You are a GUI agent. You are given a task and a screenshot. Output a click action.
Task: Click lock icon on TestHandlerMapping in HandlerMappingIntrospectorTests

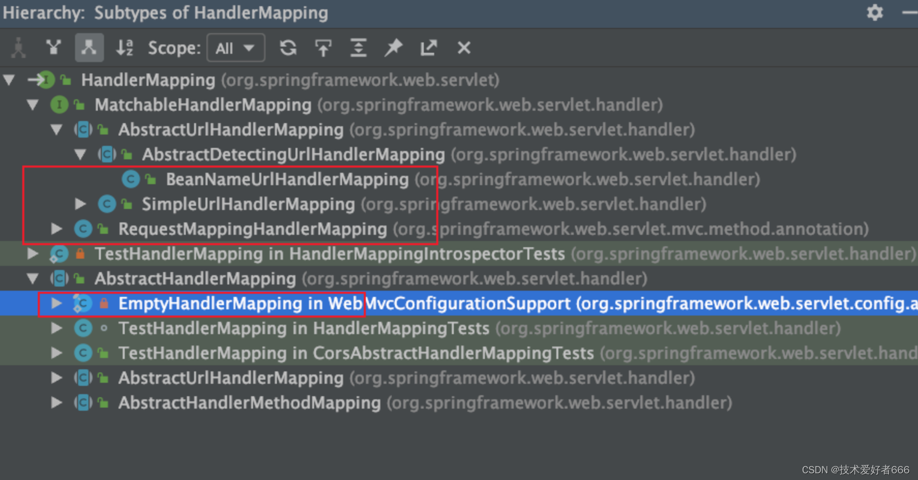[80, 254]
